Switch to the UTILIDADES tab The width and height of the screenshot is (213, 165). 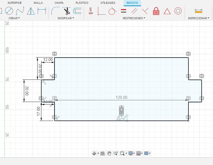pyautogui.click(x=108, y=3)
